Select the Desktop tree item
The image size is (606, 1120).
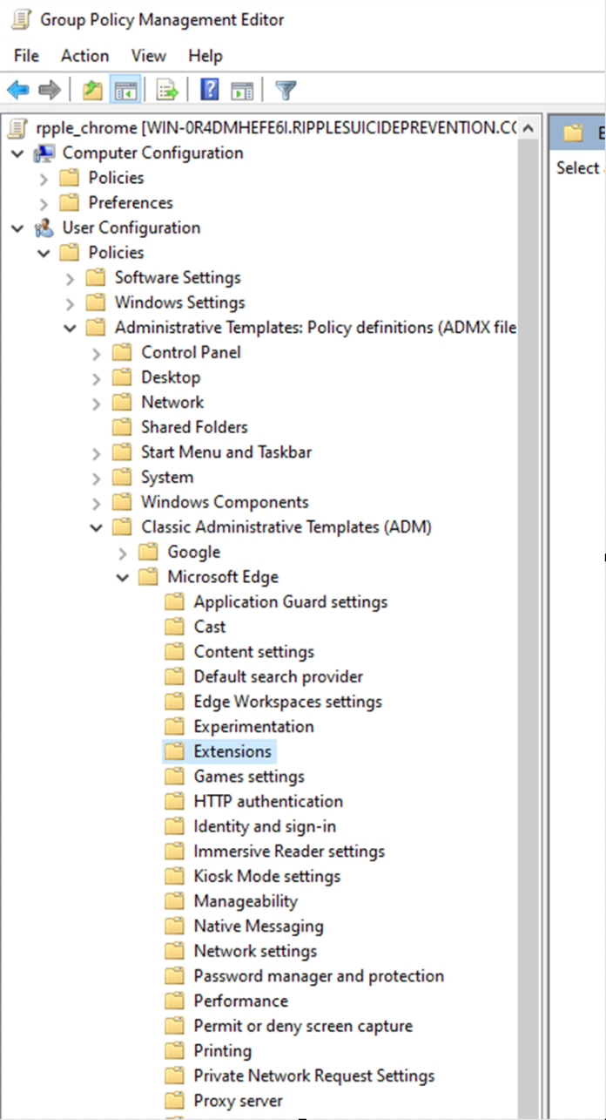[x=171, y=377]
